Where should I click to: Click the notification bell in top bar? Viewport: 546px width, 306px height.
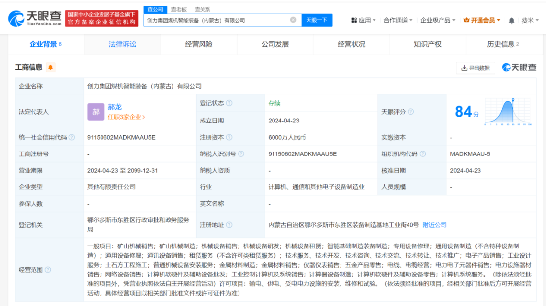(x=512, y=20)
